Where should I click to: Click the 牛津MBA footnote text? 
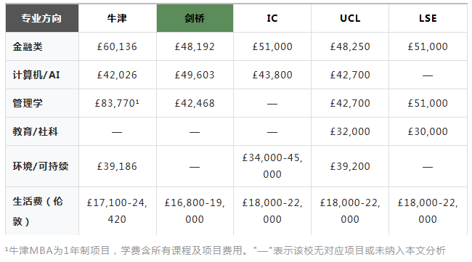point(225,250)
